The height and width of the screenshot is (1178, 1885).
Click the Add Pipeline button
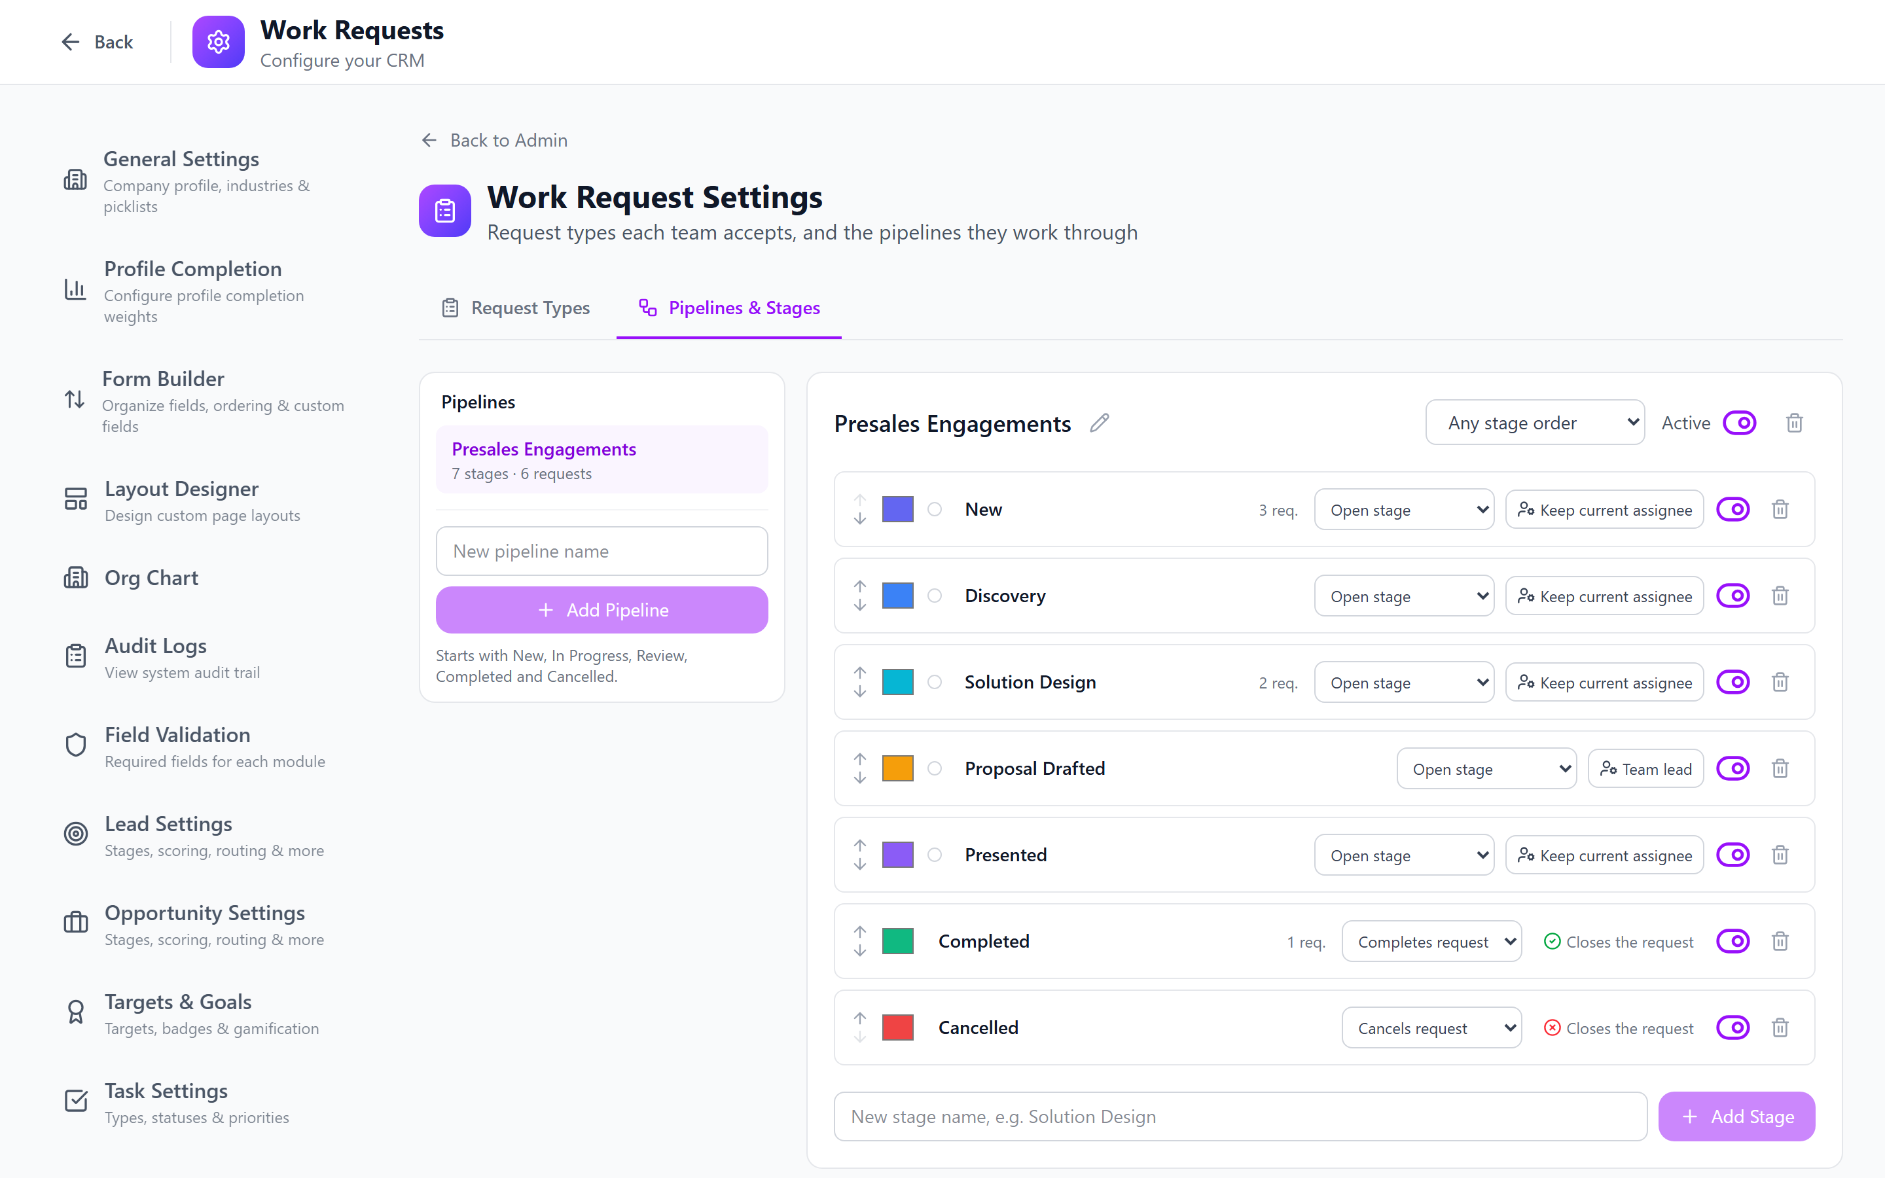pyautogui.click(x=602, y=610)
